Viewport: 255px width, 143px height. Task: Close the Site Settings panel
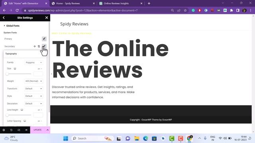pyautogui.click(x=47, y=17)
